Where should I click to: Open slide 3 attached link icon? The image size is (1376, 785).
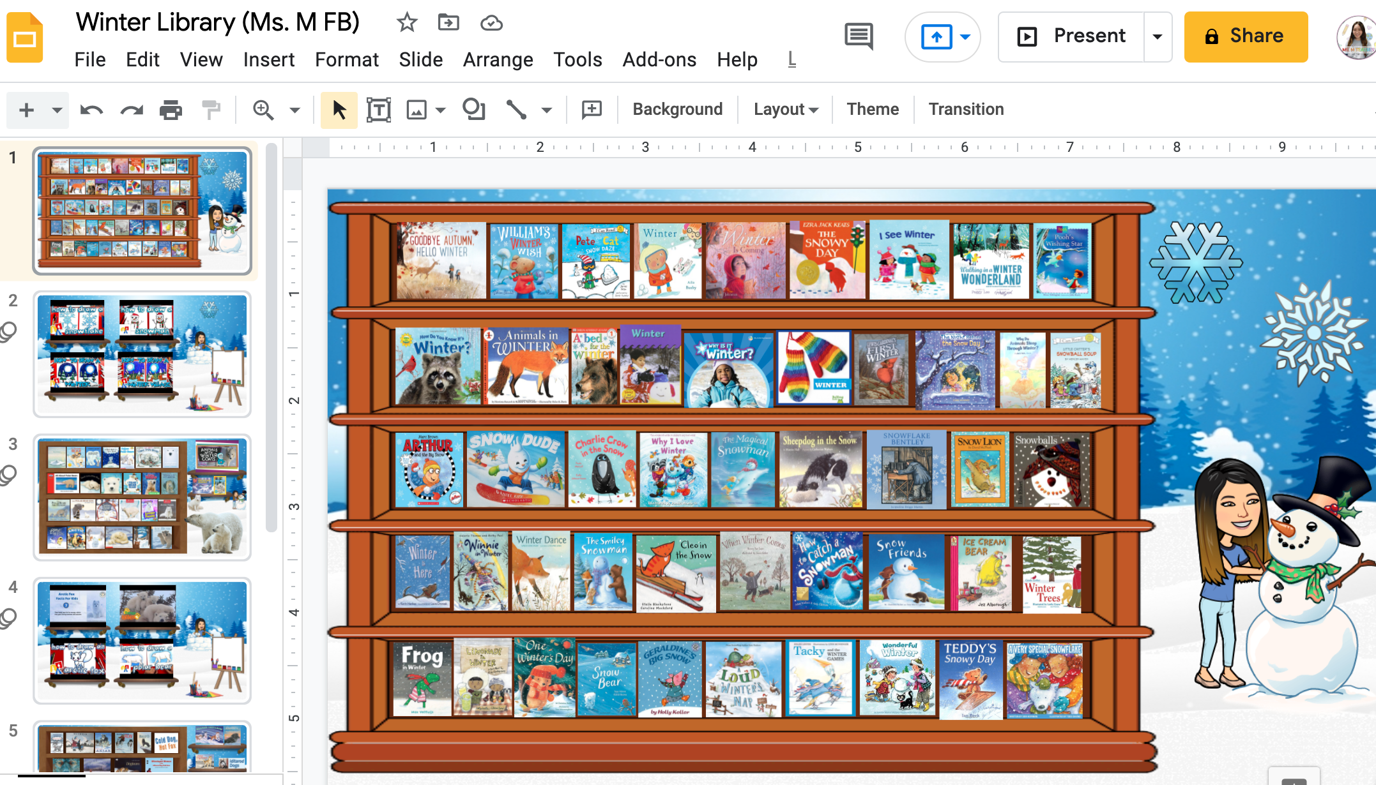pos(9,475)
